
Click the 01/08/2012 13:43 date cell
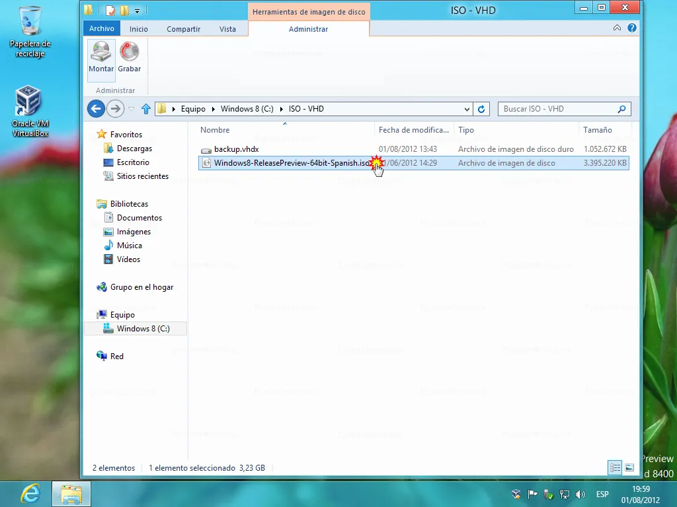(x=407, y=149)
